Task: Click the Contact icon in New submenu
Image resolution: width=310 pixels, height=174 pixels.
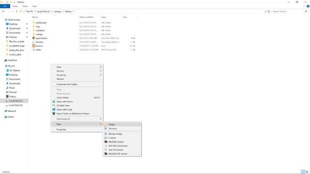Action: 106,138
